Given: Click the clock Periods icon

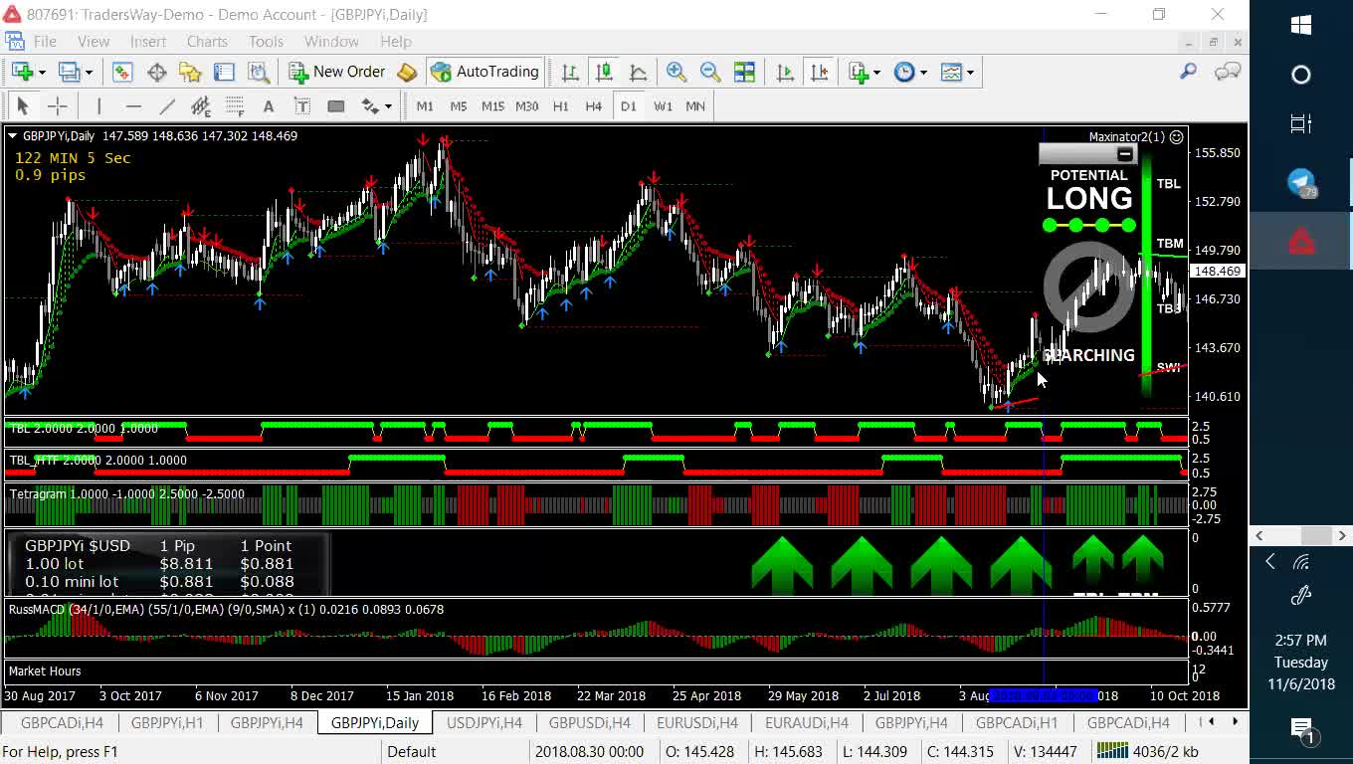Looking at the screenshot, I should [x=904, y=72].
